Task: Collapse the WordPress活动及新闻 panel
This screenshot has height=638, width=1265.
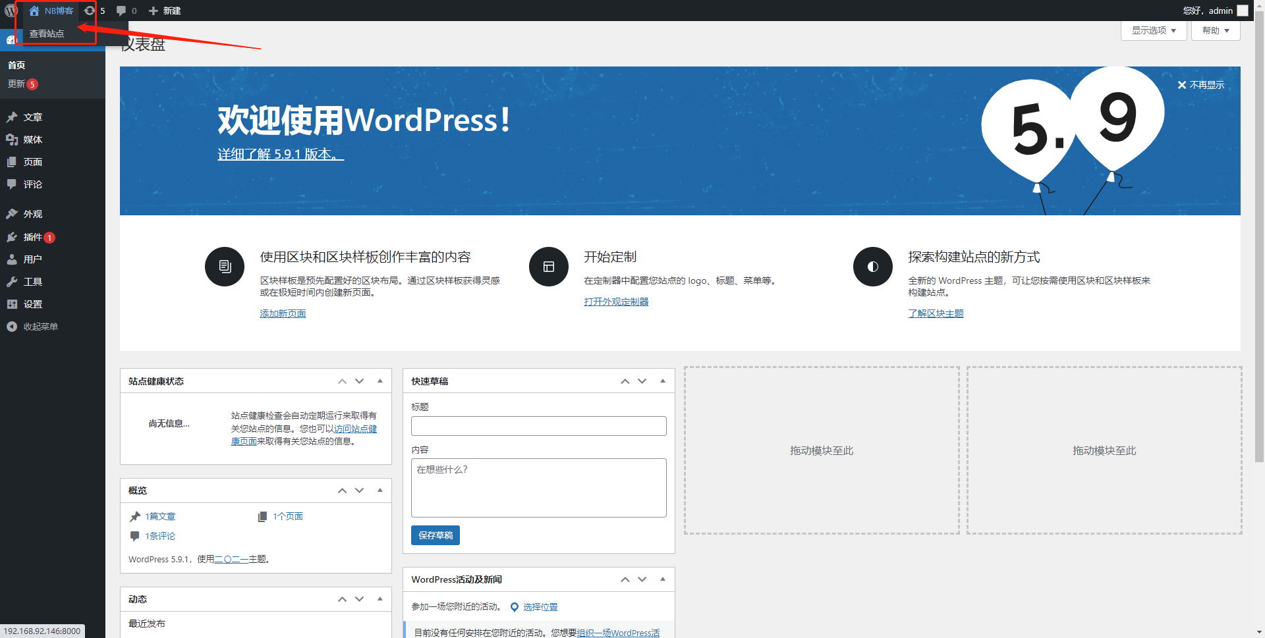Action: pos(663,579)
